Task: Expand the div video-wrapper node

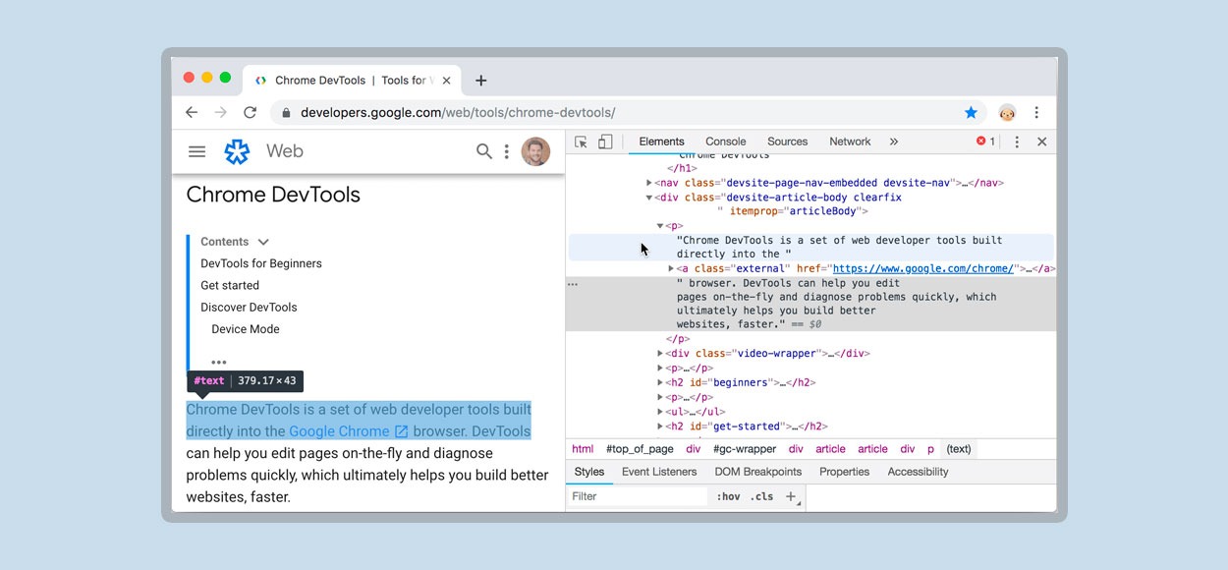Action: [x=661, y=354]
